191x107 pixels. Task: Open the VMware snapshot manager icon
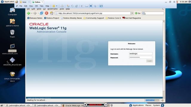pyautogui.click(x=76, y=6)
